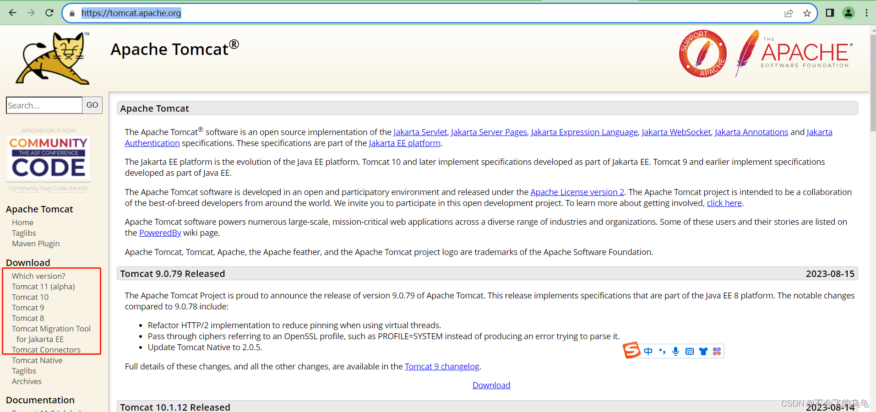Open the Apache Software Foundation logo
This screenshot has width=876, height=412.
click(794, 54)
